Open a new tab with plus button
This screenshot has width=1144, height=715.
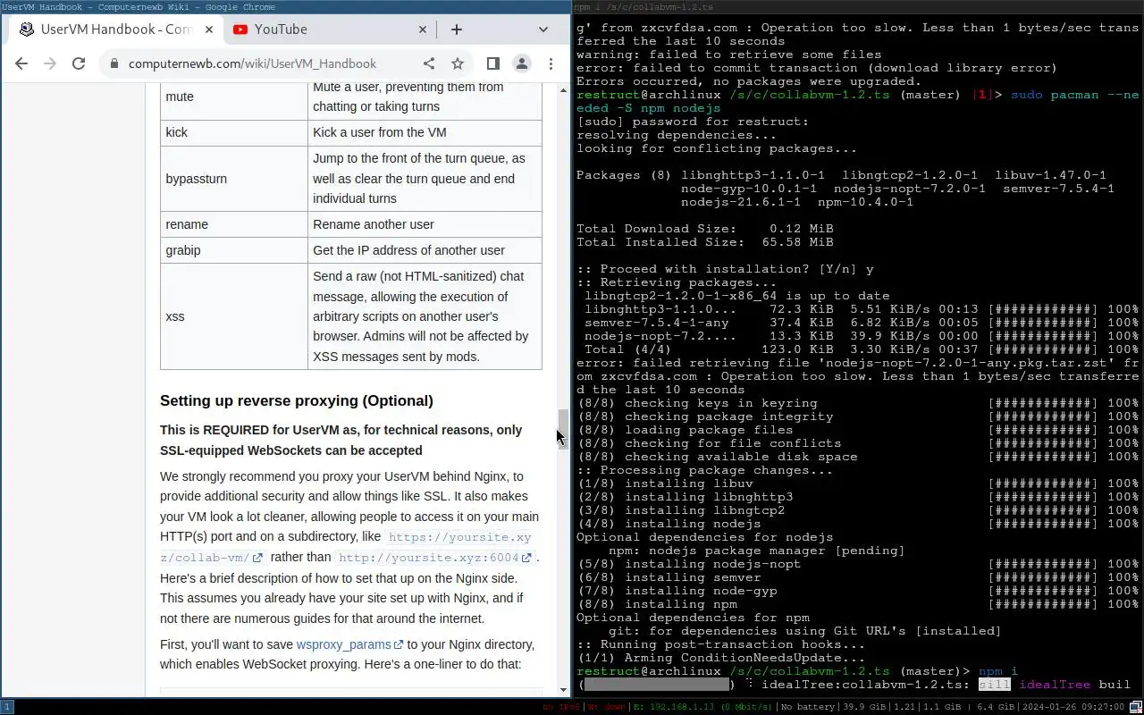[457, 29]
